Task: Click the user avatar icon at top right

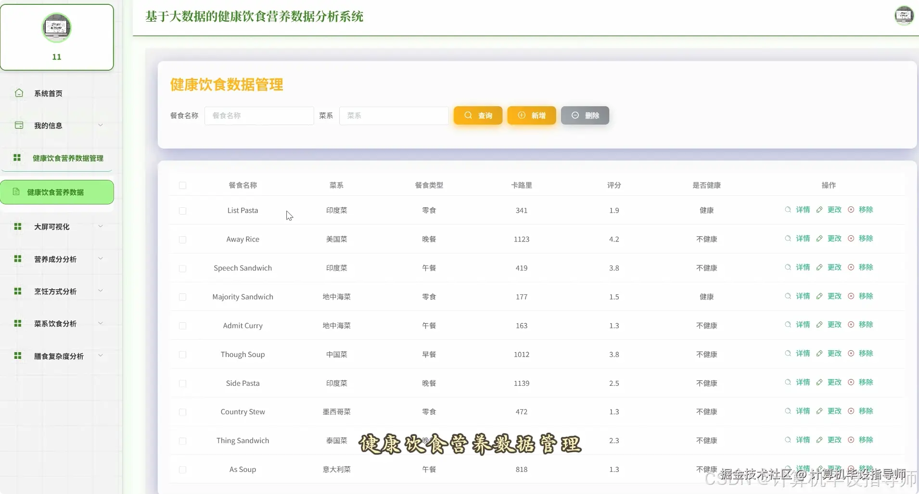Action: 904,15
